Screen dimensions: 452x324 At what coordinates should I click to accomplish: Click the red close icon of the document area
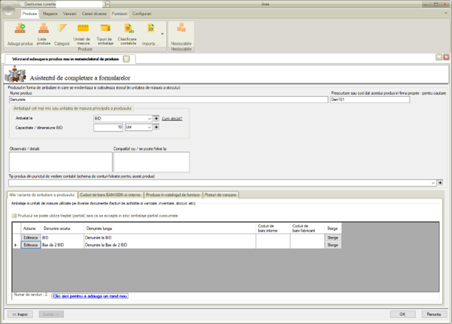[x=446, y=57]
